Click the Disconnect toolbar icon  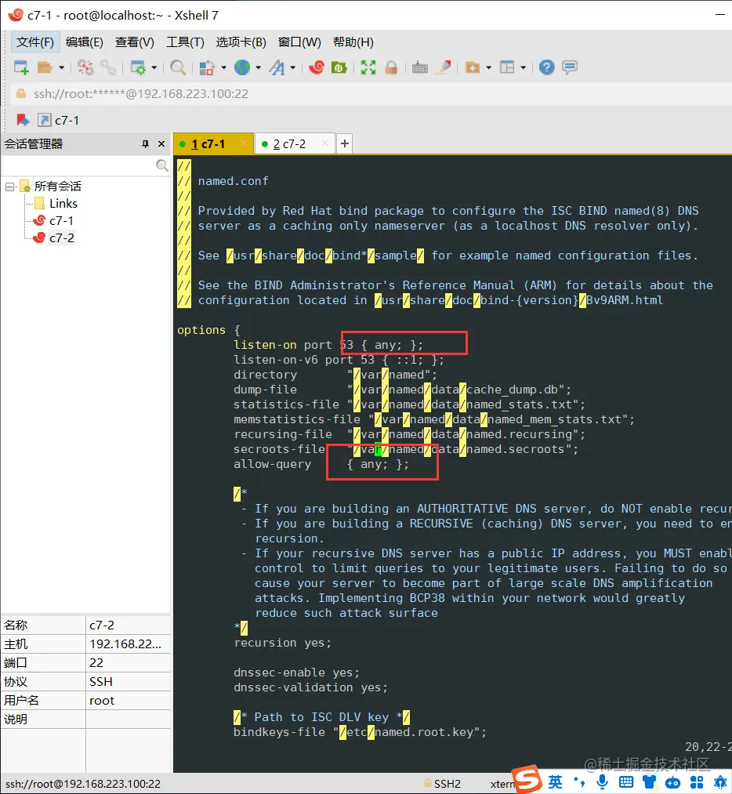coord(85,67)
